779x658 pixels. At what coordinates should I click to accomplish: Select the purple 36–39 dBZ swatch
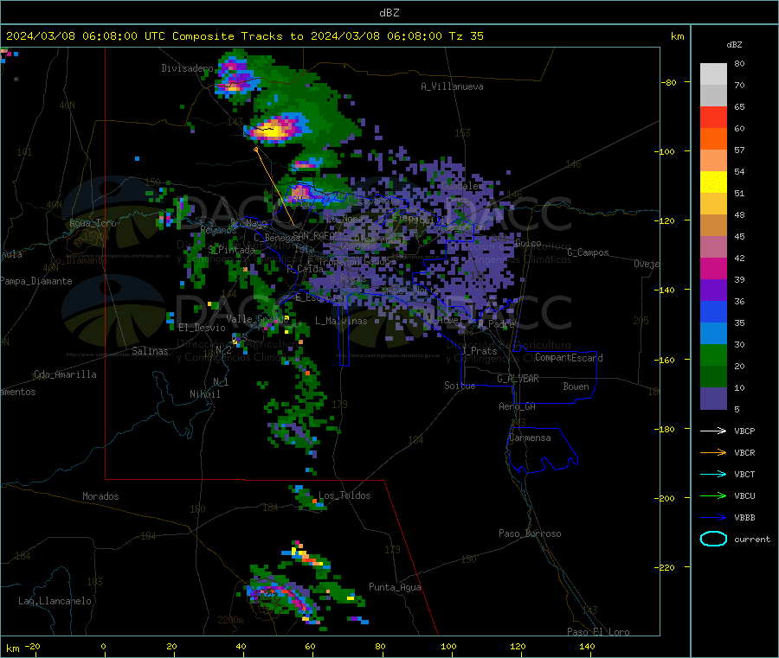coord(713,290)
